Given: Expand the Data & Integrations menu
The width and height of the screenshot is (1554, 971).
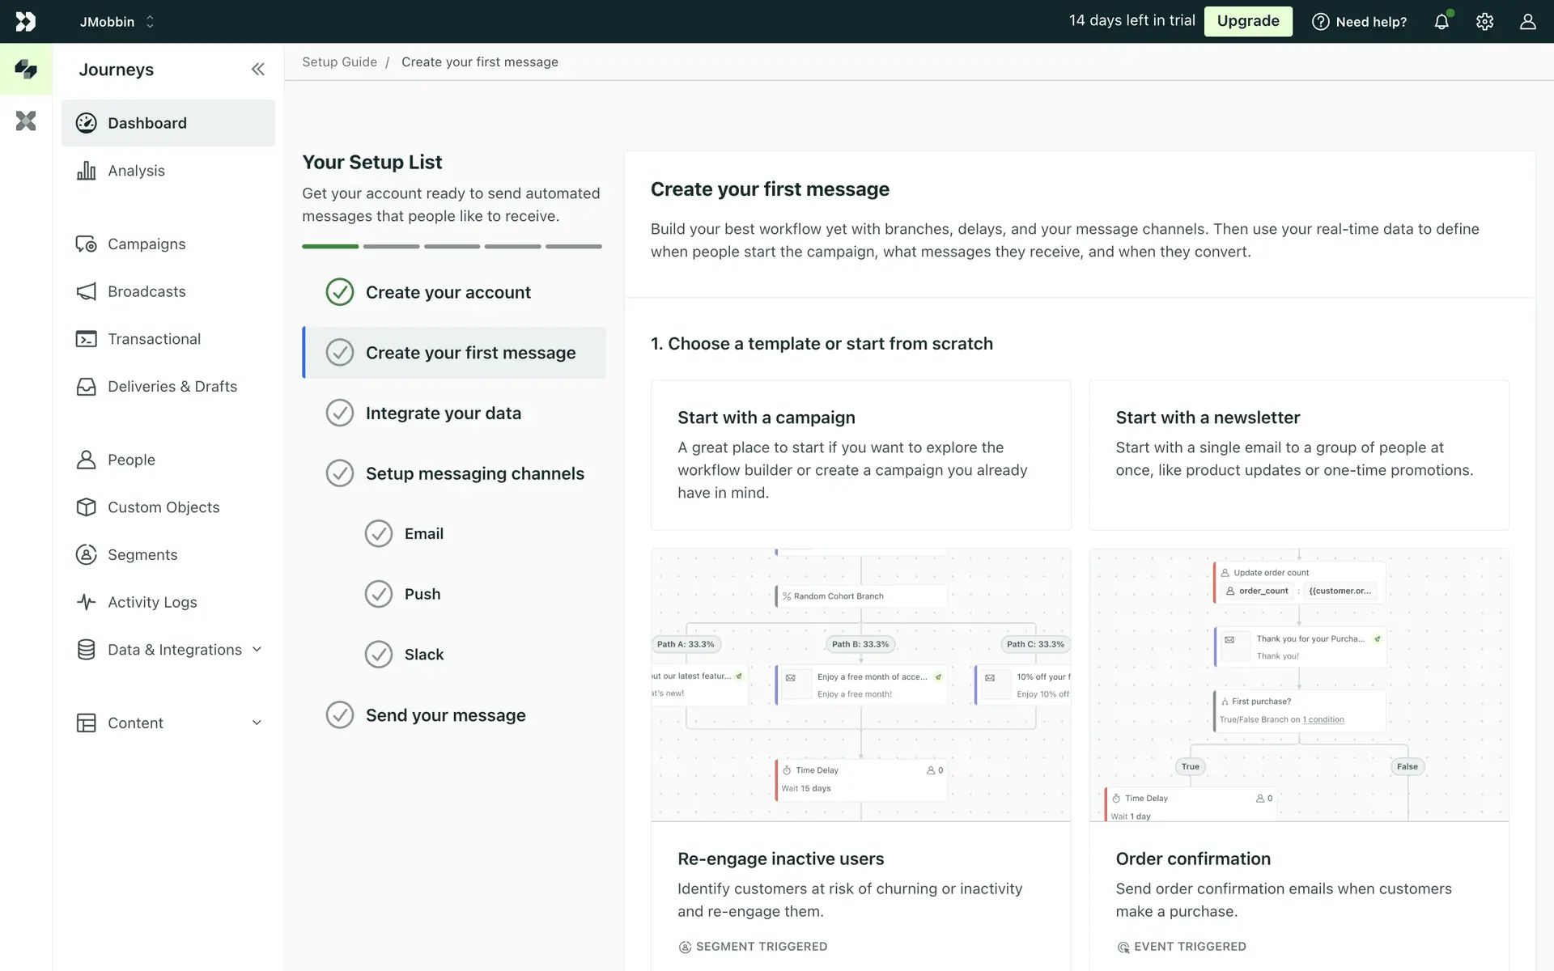Looking at the screenshot, I should point(257,650).
